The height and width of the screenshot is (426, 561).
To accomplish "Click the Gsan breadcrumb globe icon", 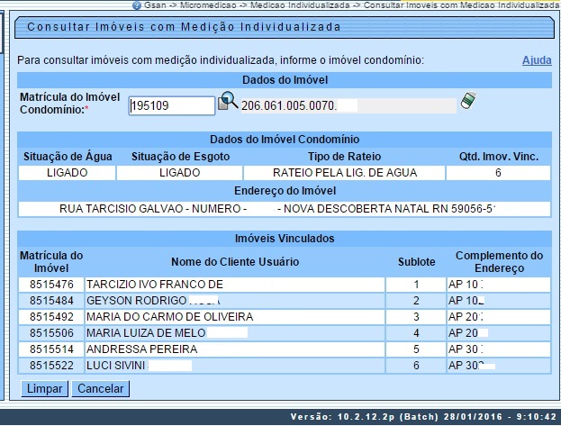I will [x=135, y=5].
